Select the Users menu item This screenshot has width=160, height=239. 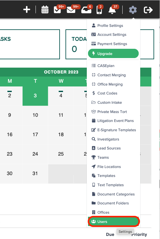(x=113, y=221)
